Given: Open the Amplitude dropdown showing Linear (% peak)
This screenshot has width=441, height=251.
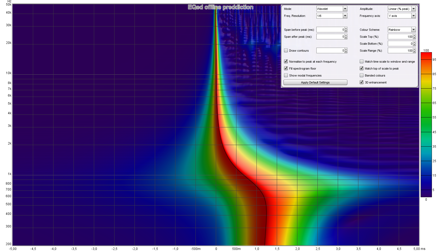Looking at the screenshot, I should 402,9.
